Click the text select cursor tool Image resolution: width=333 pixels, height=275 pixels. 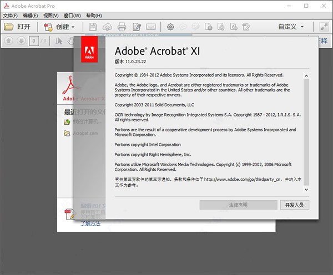59,40
